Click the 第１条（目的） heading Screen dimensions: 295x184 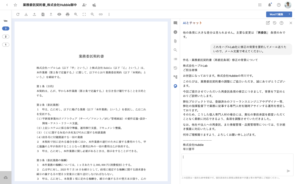(x=45, y=86)
